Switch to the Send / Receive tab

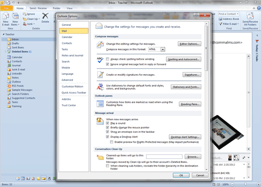[38, 8]
